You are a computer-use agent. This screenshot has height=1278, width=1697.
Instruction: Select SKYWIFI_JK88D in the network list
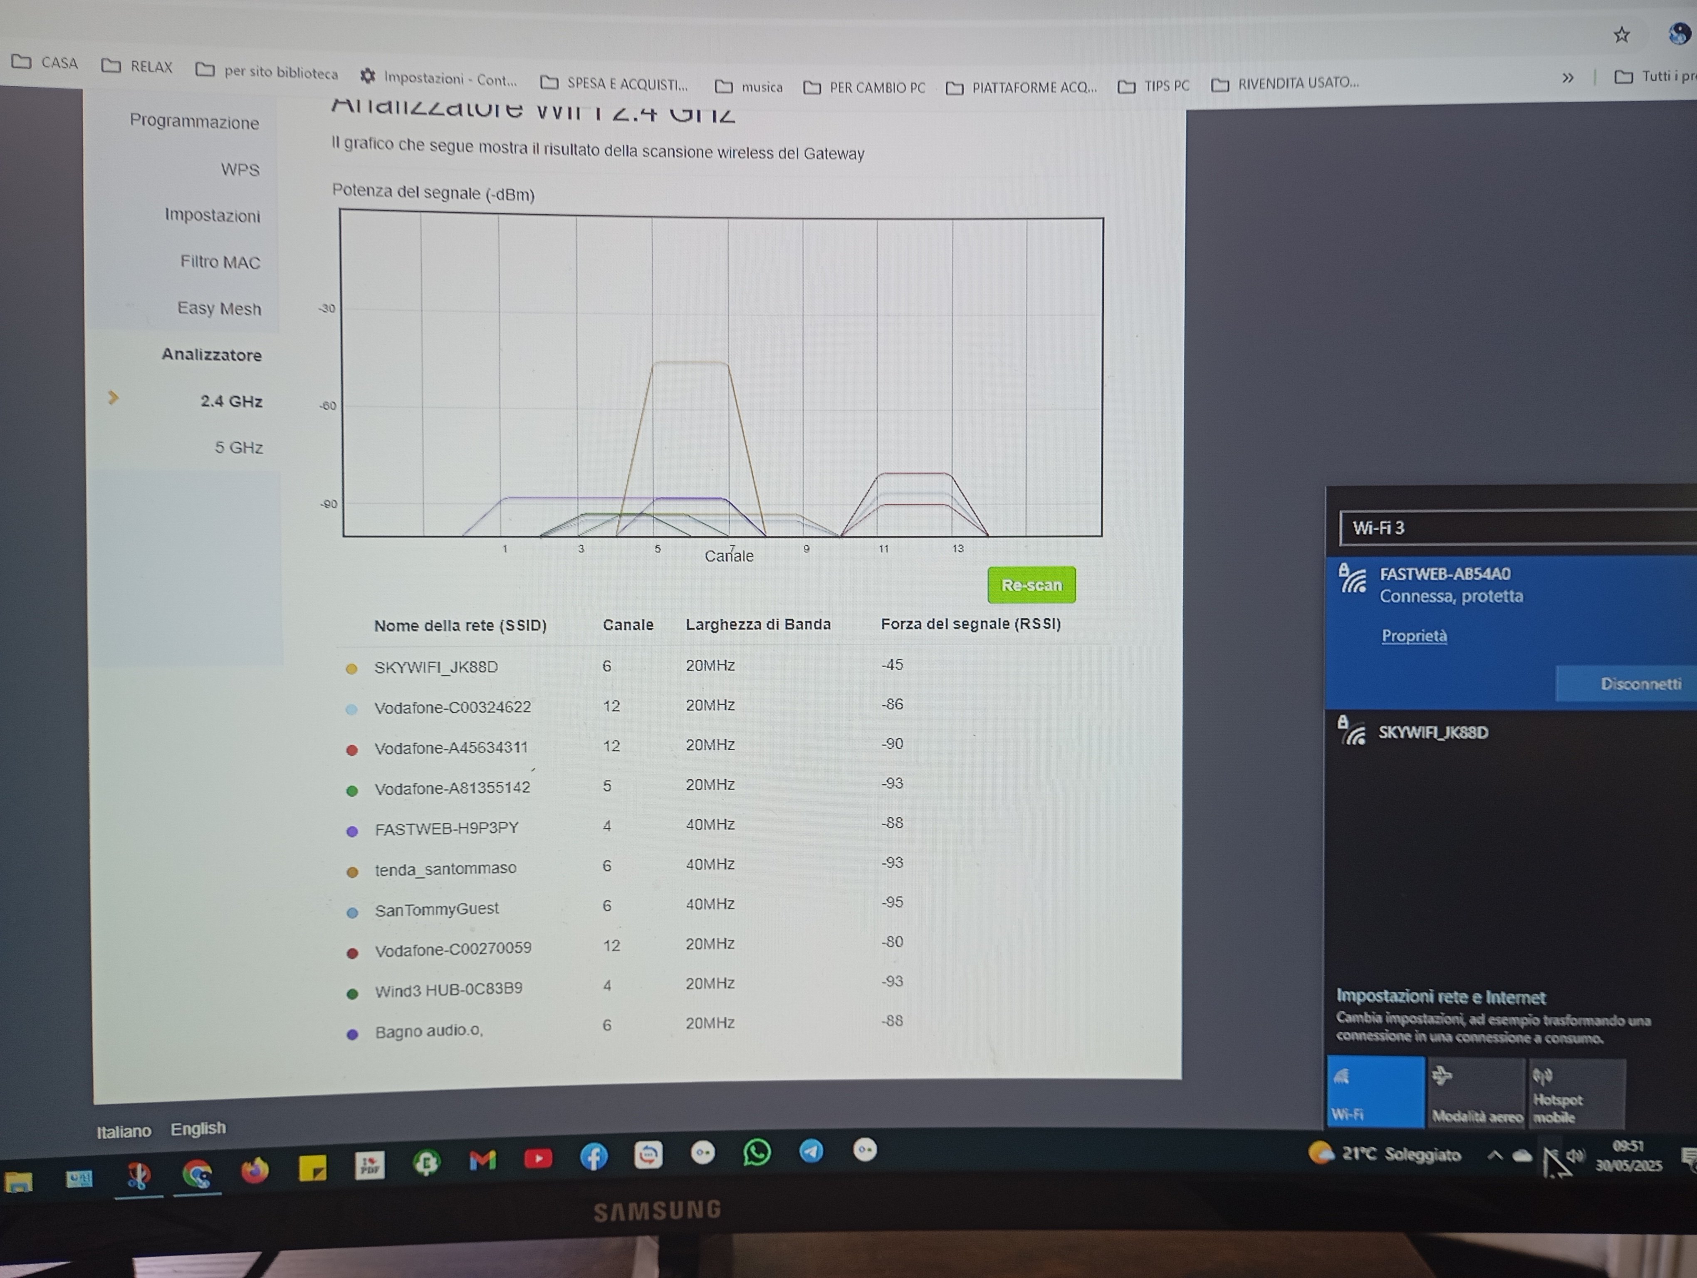pos(1433,733)
